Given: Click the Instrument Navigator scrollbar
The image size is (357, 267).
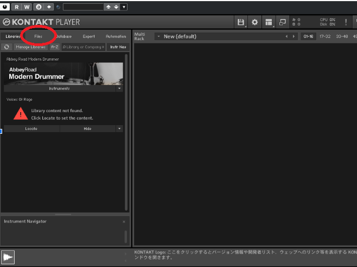Looking at the screenshot, I should point(126,237).
